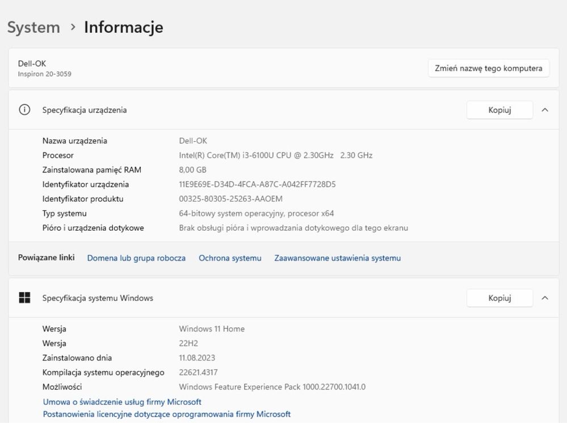Click the Identyfikator urządzenia label
Image resolution: width=567 pixels, height=423 pixels.
point(85,184)
